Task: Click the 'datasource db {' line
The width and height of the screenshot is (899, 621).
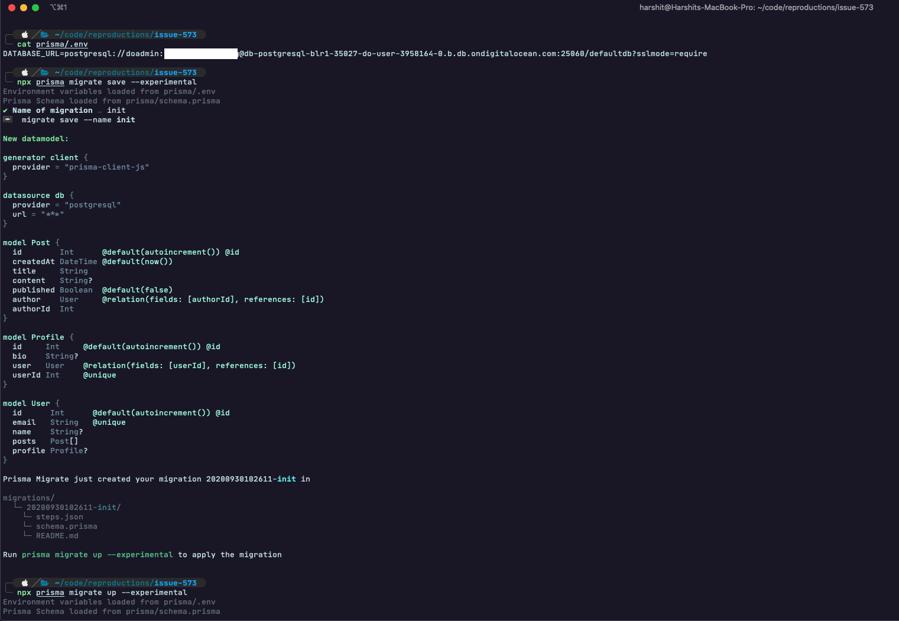Action: (38, 196)
